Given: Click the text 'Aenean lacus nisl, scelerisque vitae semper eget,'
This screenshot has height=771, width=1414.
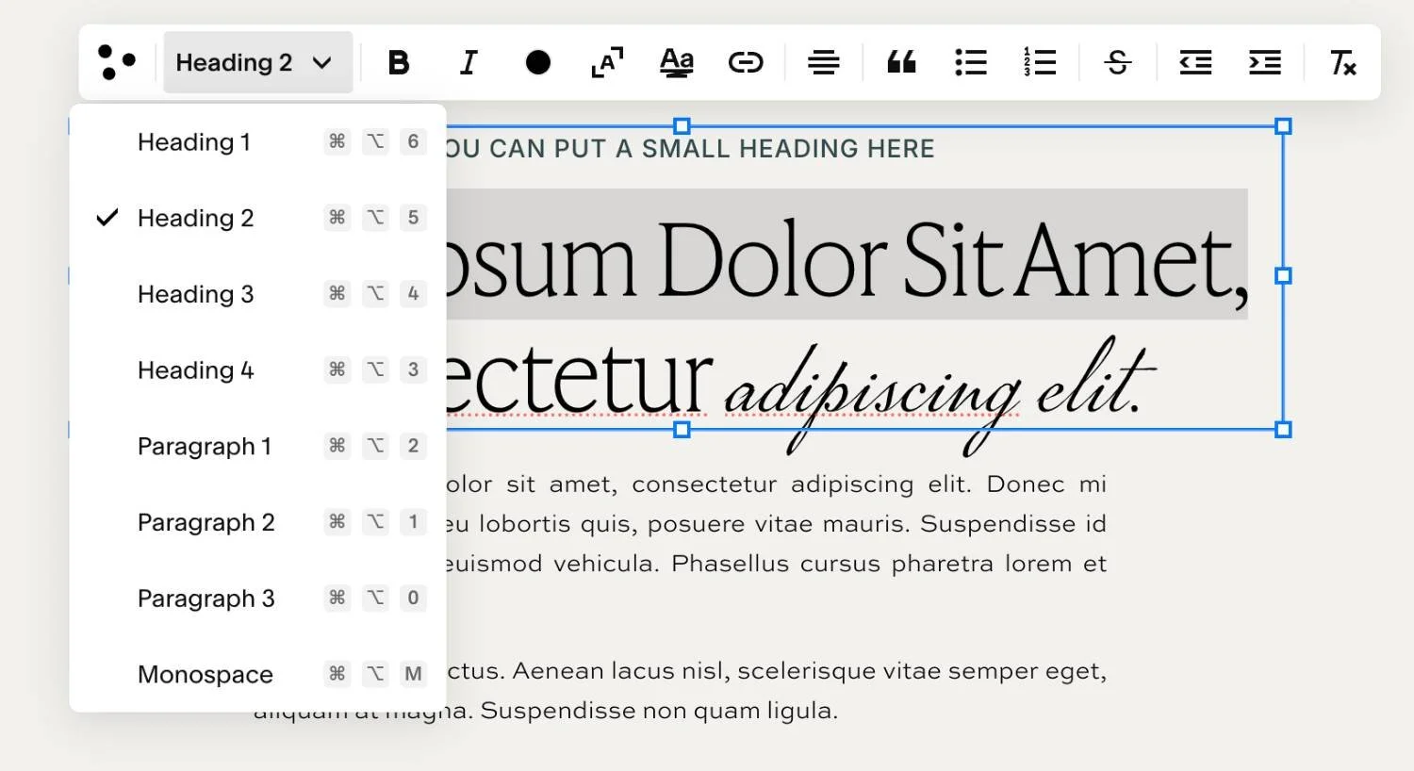Looking at the screenshot, I should click(x=810, y=672).
